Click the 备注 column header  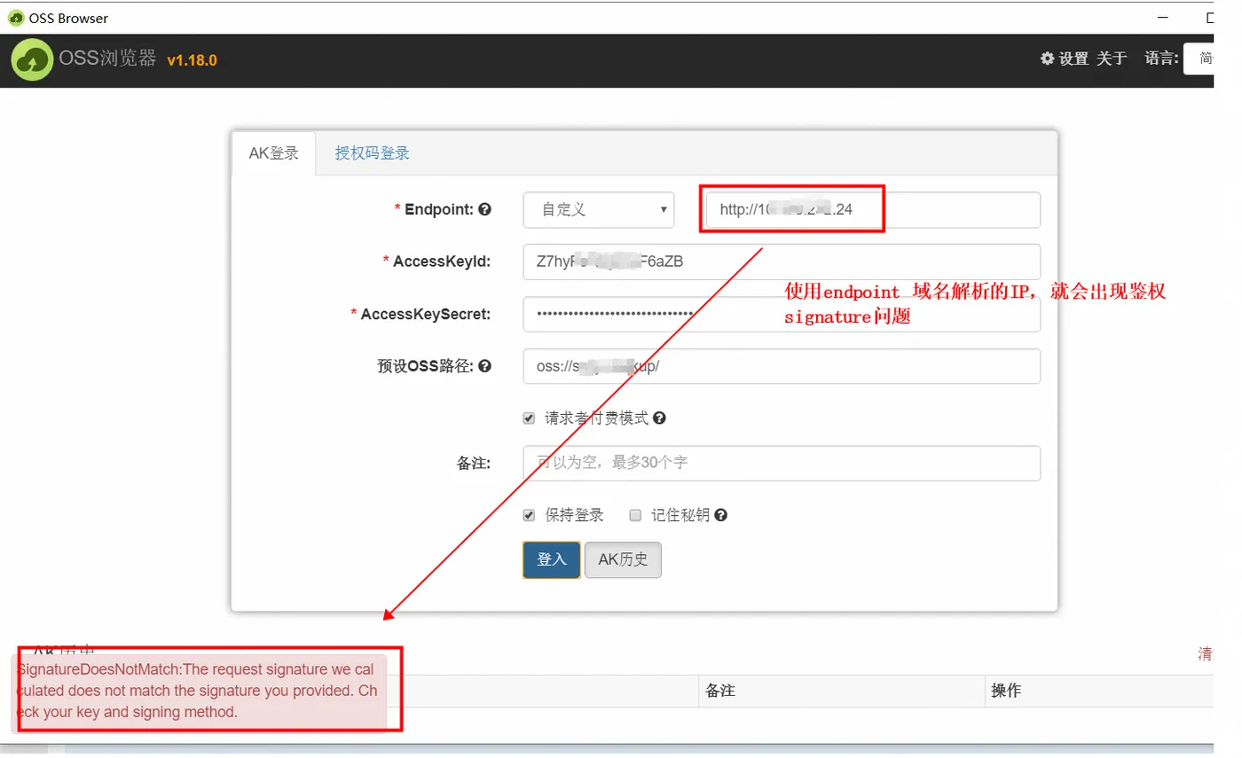(720, 691)
